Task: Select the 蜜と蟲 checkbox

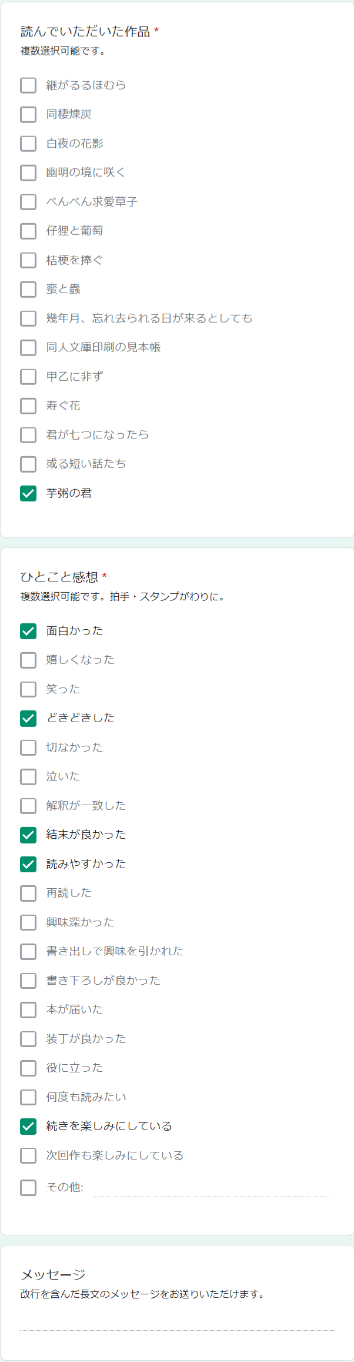Action: click(x=28, y=289)
